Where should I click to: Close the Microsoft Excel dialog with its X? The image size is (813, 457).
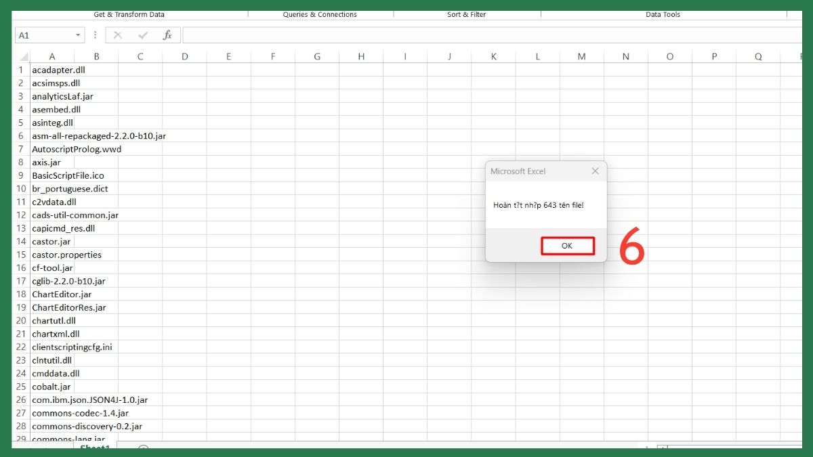(595, 171)
